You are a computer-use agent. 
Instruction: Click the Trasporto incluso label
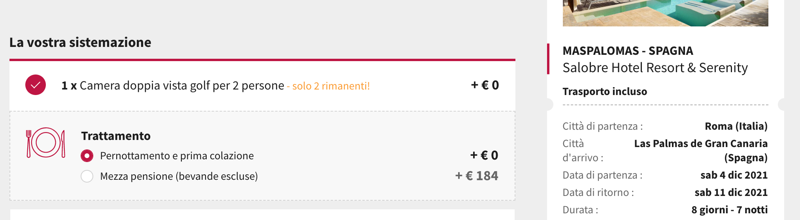[605, 91]
